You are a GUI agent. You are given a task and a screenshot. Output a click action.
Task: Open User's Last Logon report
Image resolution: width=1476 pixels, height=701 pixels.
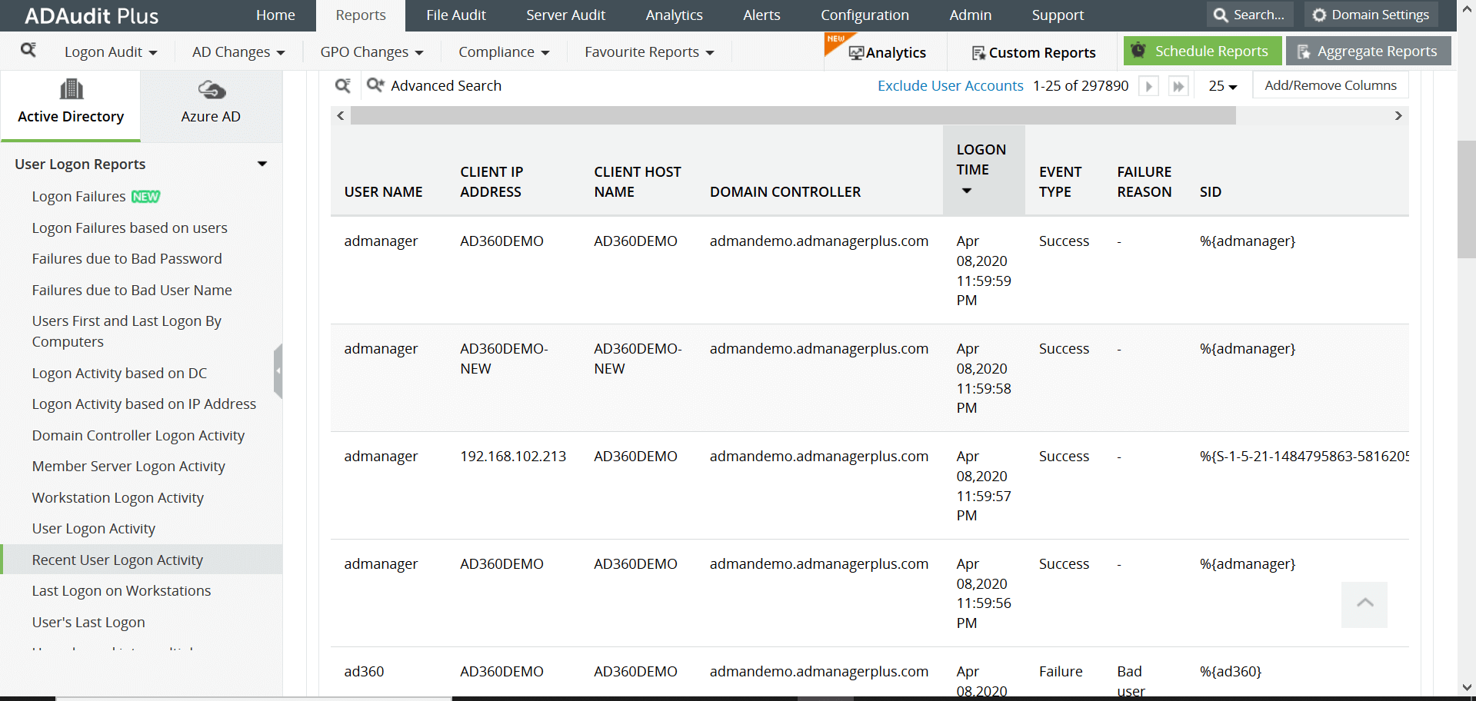click(x=88, y=623)
